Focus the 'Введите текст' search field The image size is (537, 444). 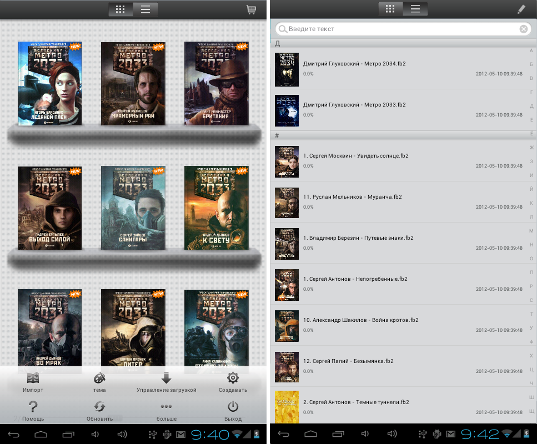tap(403, 29)
